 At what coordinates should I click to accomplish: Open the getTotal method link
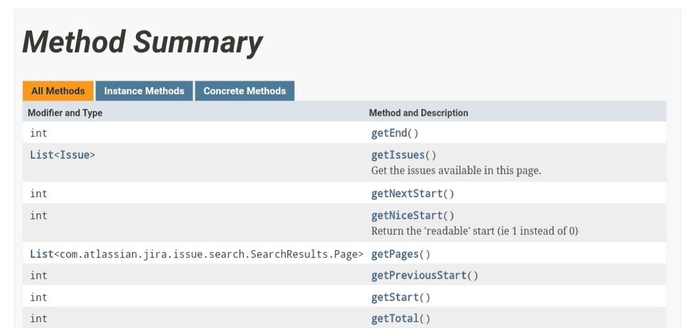point(395,318)
